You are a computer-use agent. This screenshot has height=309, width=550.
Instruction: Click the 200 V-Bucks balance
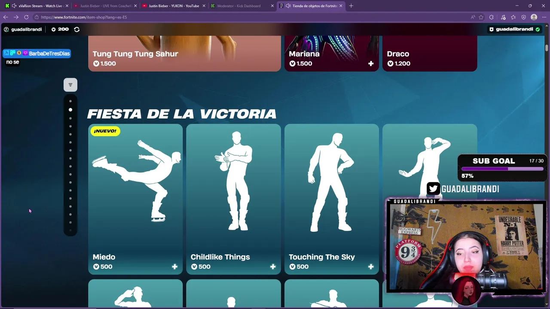pyautogui.click(x=60, y=29)
